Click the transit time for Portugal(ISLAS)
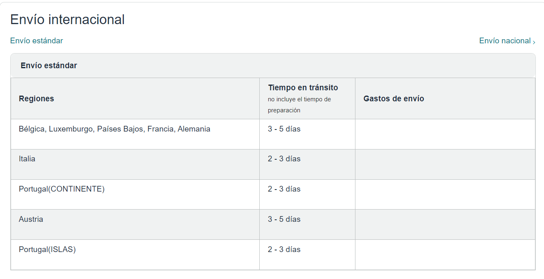This screenshot has height=279, width=544. pos(284,250)
